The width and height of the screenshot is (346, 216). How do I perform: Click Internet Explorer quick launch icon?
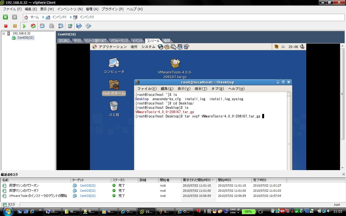[x=32, y=212]
